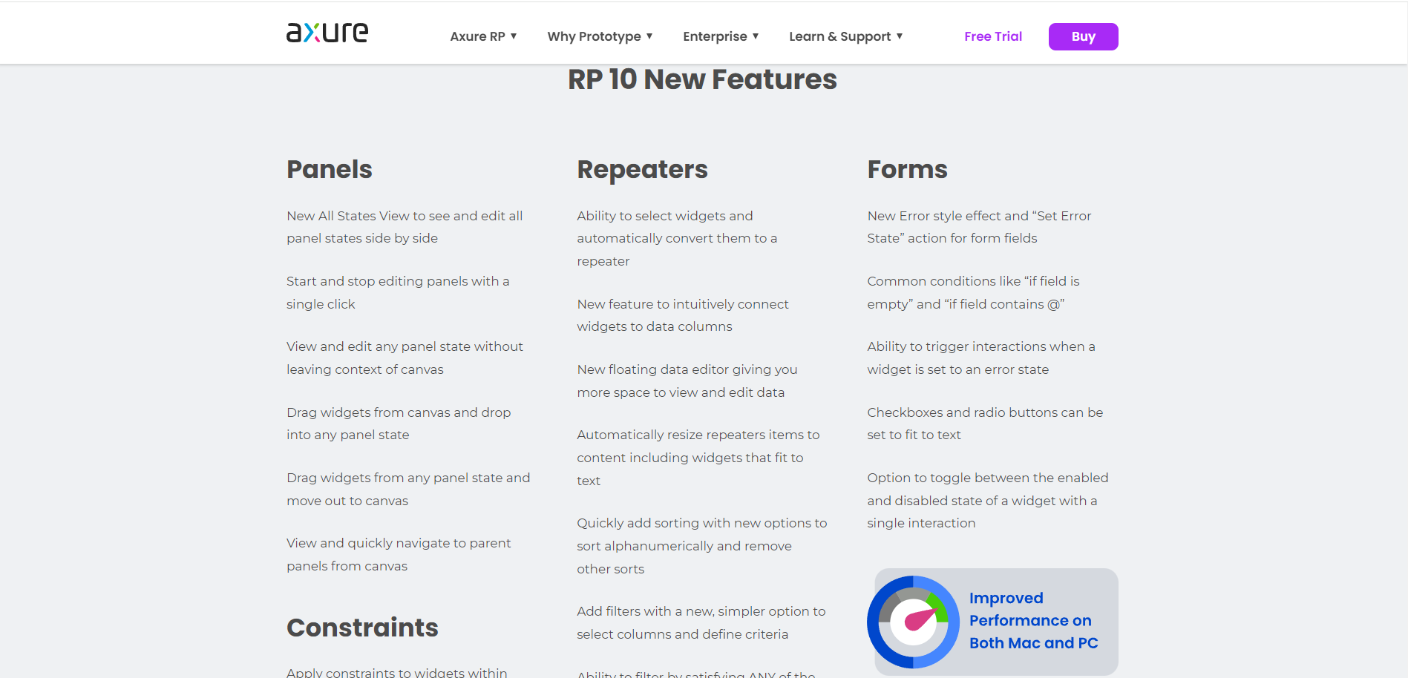Click the Panels heading
The height and width of the screenshot is (678, 1408).
[x=330, y=169]
